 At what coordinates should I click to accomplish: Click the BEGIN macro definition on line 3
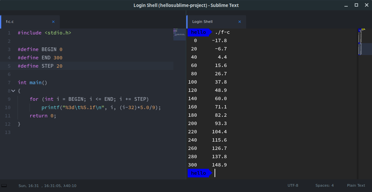pos(49,49)
